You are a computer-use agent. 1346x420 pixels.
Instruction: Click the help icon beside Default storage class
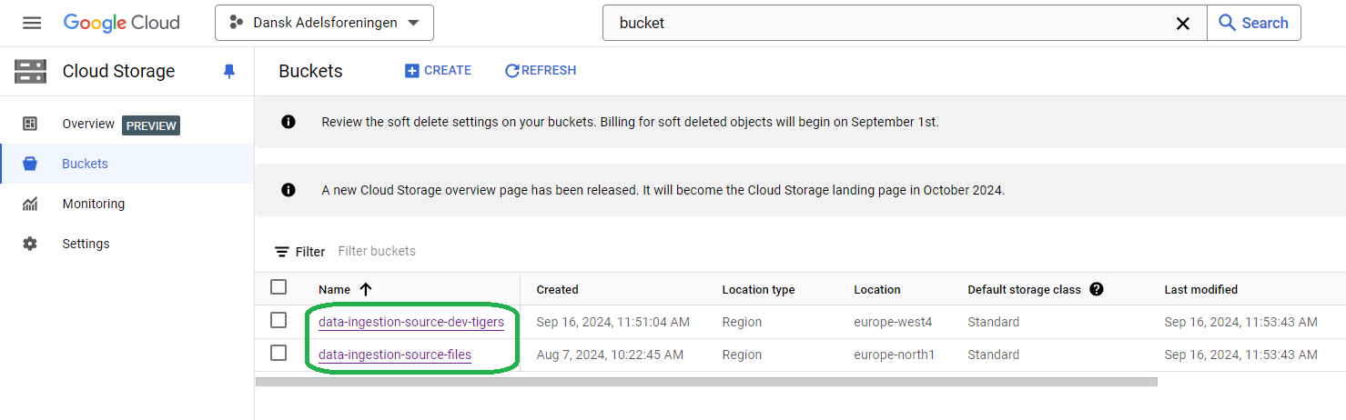click(1096, 289)
